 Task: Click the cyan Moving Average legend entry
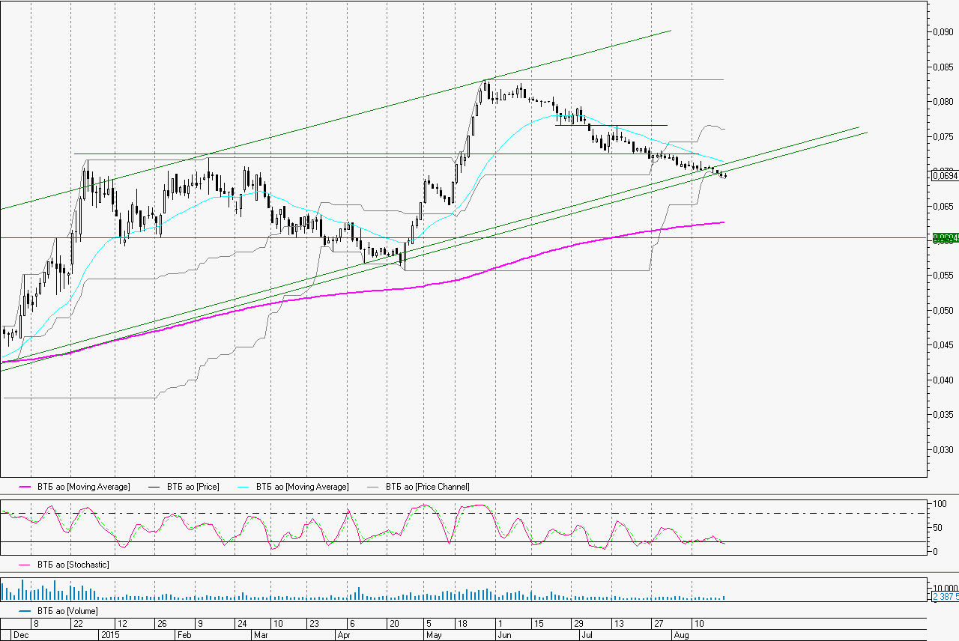pyautogui.click(x=302, y=487)
